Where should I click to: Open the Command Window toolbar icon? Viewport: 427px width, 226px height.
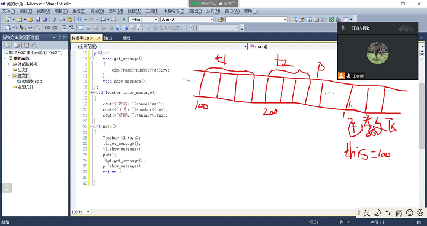click(346, 20)
